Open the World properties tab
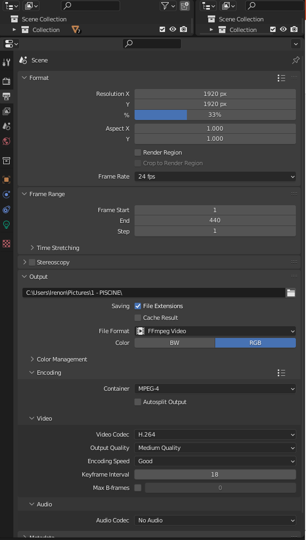This screenshot has width=306, height=540. pyautogui.click(x=6, y=141)
